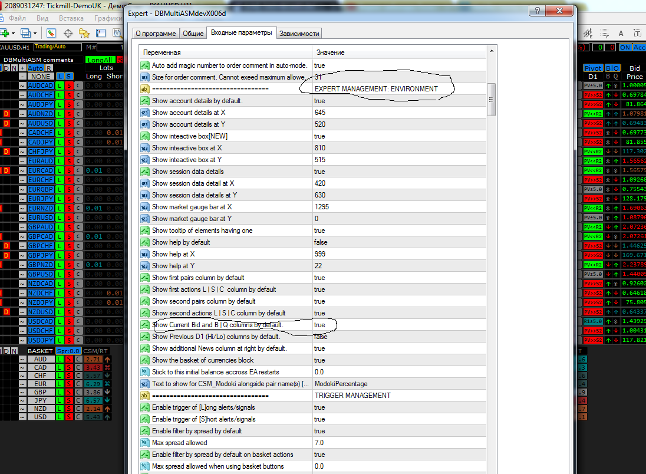646x474 pixels.
Task: Select value '645' for account details X
Action: click(x=399, y=113)
